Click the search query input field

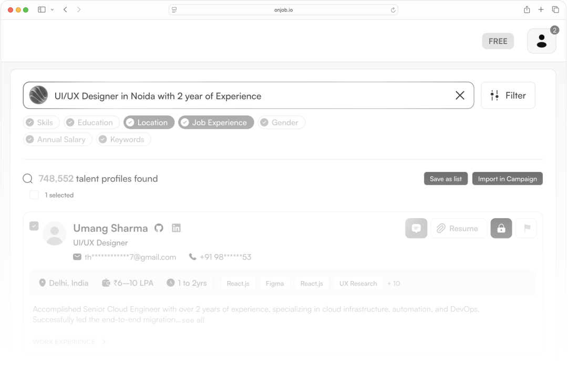pos(247,96)
